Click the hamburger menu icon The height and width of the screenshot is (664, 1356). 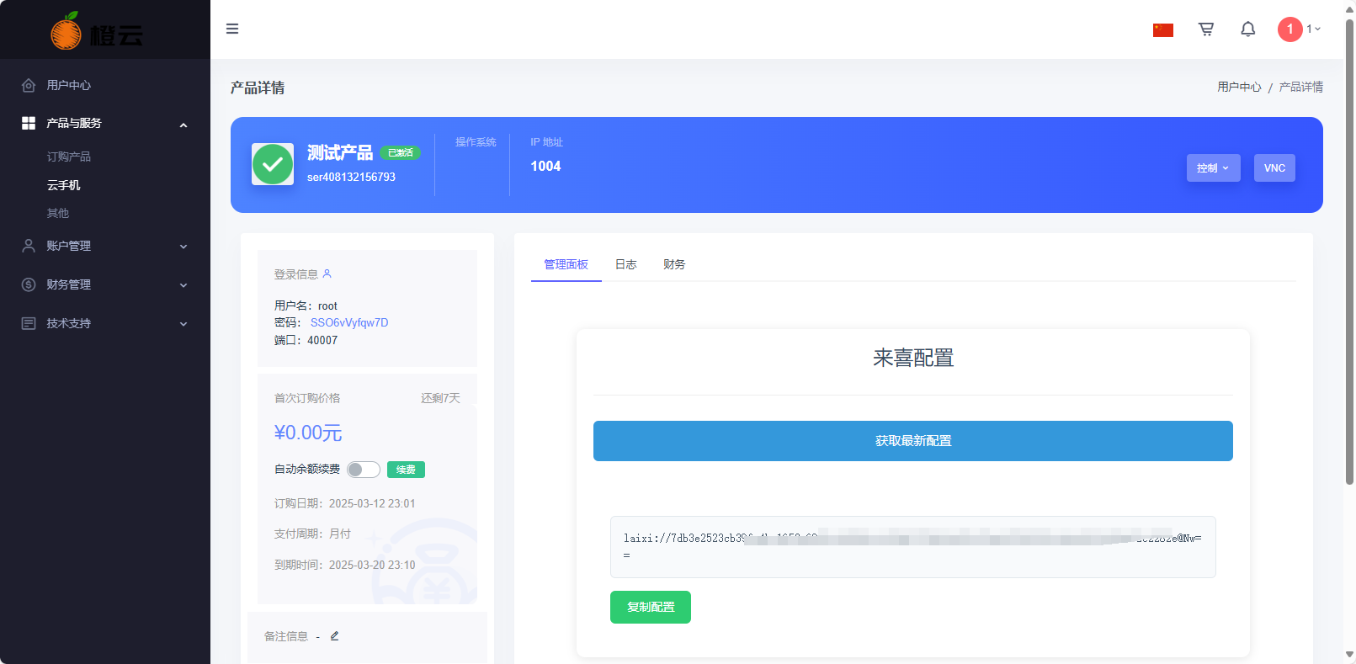click(x=232, y=29)
